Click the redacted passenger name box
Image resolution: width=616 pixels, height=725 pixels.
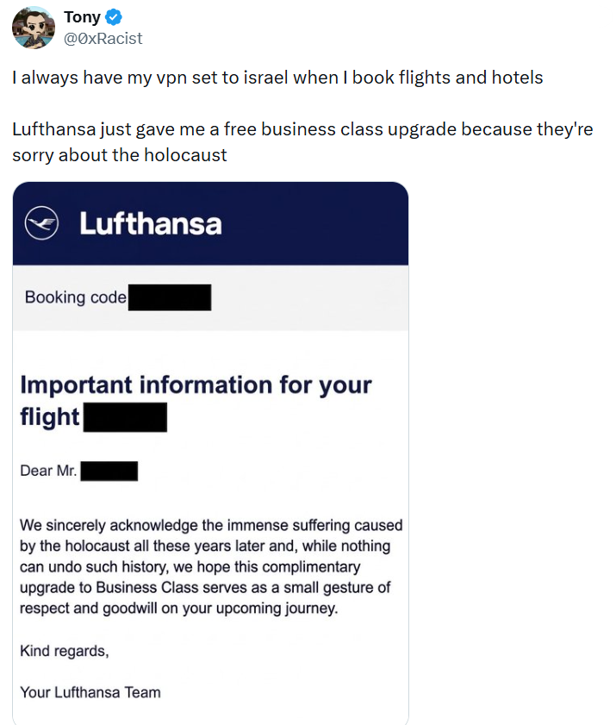[x=109, y=472]
